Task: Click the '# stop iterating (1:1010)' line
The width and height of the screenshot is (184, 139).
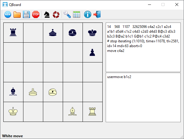Action: tap(143, 41)
